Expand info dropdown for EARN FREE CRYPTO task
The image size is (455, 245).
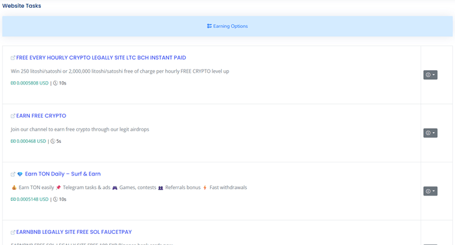[x=430, y=133]
